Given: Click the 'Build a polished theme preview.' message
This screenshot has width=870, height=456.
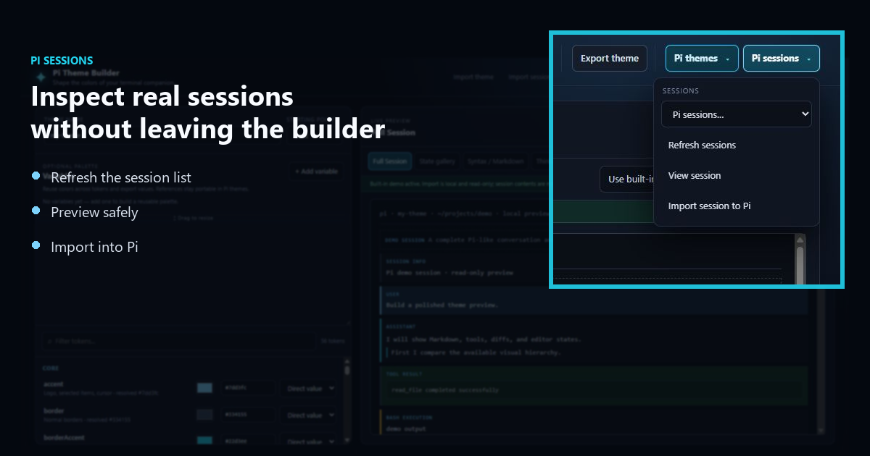Looking at the screenshot, I should point(442,305).
